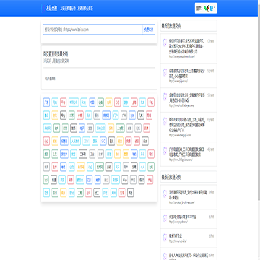Select the very last black-bordered tag in the tag cloud
260x260 pixels.
[131, 193]
